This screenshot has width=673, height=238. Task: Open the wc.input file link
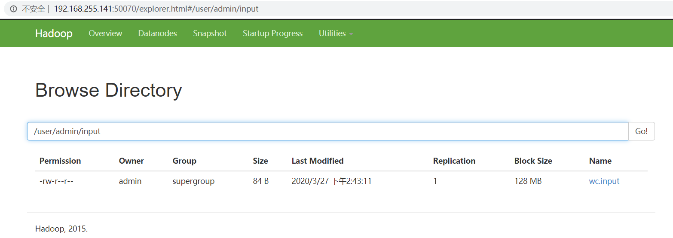pyautogui.click(x=604, y=181)
